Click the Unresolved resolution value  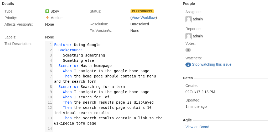[140, 24]
